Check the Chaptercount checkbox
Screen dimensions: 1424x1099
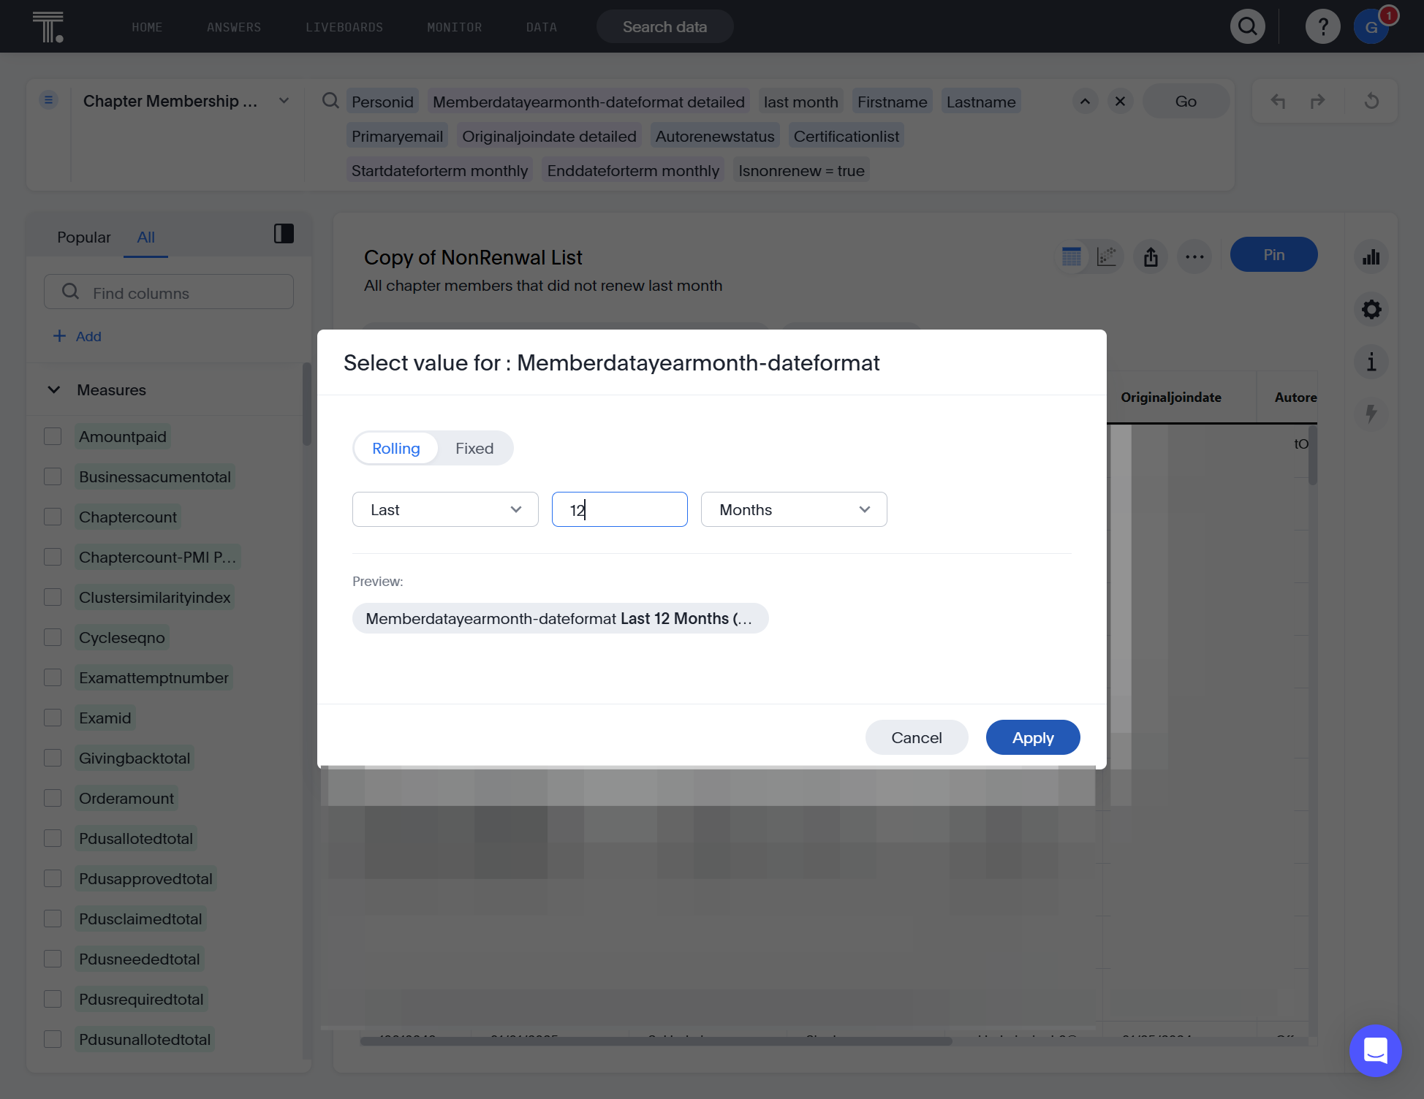point(53,517)
